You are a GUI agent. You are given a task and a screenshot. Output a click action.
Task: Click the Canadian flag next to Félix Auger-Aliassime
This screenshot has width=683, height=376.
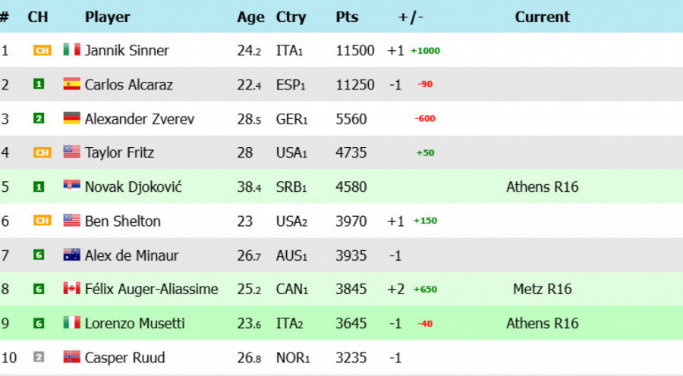tap(71, 289)
